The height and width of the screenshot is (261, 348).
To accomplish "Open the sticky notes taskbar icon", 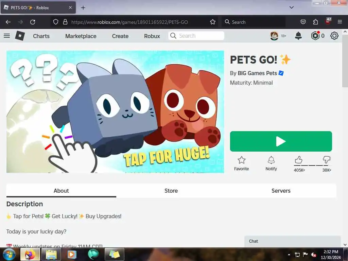I will click(115, 254).
